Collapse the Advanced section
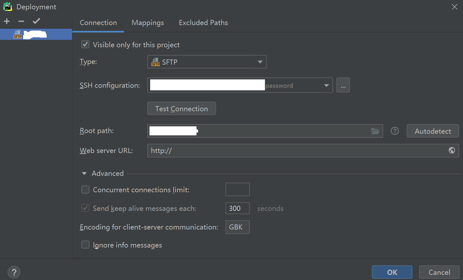This screenshot has width=463, height=280. coord(85,174)
